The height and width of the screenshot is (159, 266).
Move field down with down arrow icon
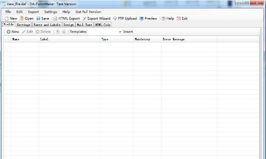pos(64,32)
